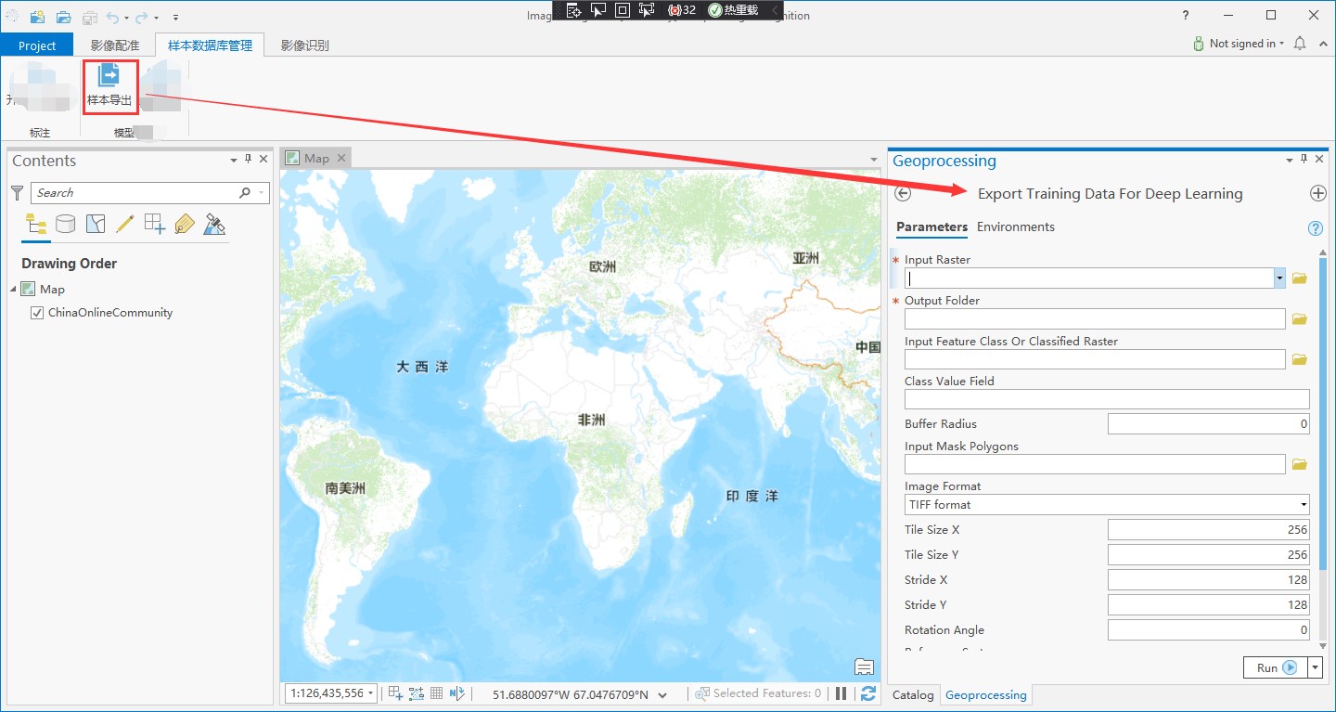Viewport: 1336px width, 712px height.
Task: Pin the Contents pane open
Action: tap(248, 160)
